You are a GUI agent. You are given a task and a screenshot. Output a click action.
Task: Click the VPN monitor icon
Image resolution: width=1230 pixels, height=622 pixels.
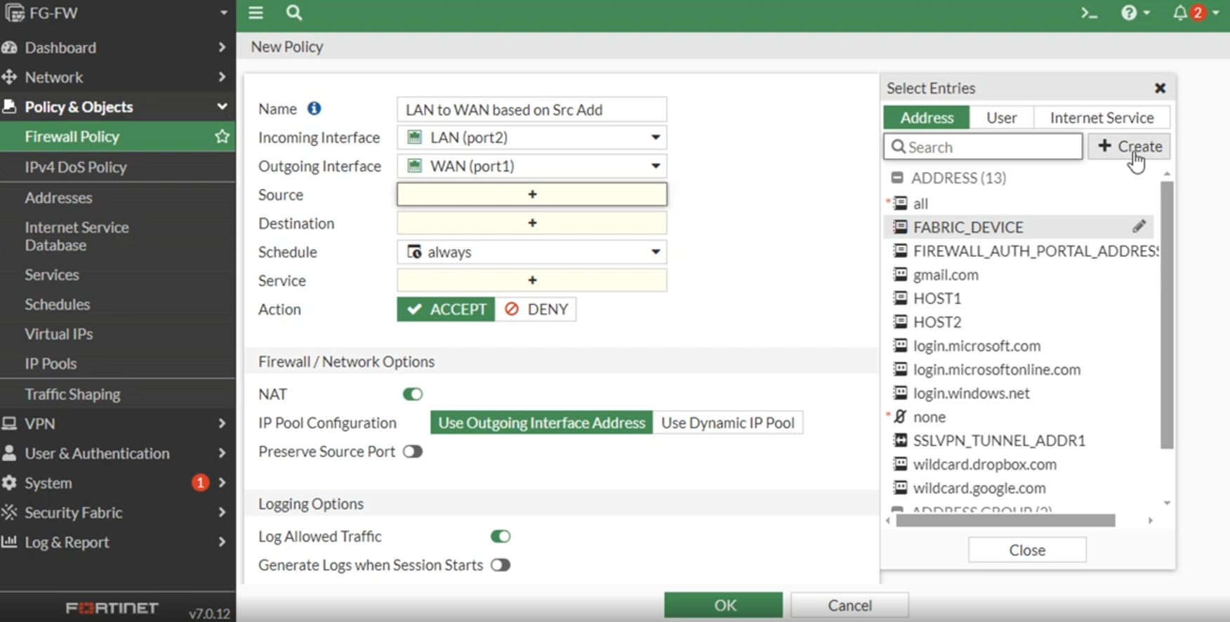[x=9, y=423]
